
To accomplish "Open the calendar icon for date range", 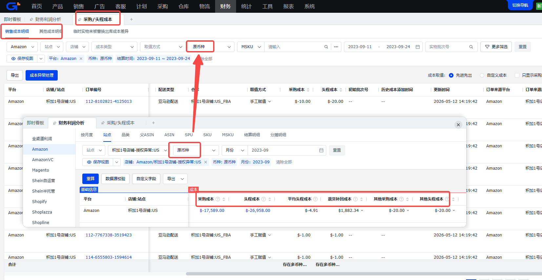I will [x=418, y=47].
